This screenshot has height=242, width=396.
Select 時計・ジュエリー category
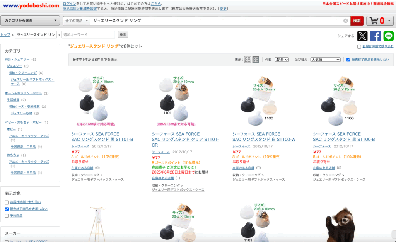[17, 60]
